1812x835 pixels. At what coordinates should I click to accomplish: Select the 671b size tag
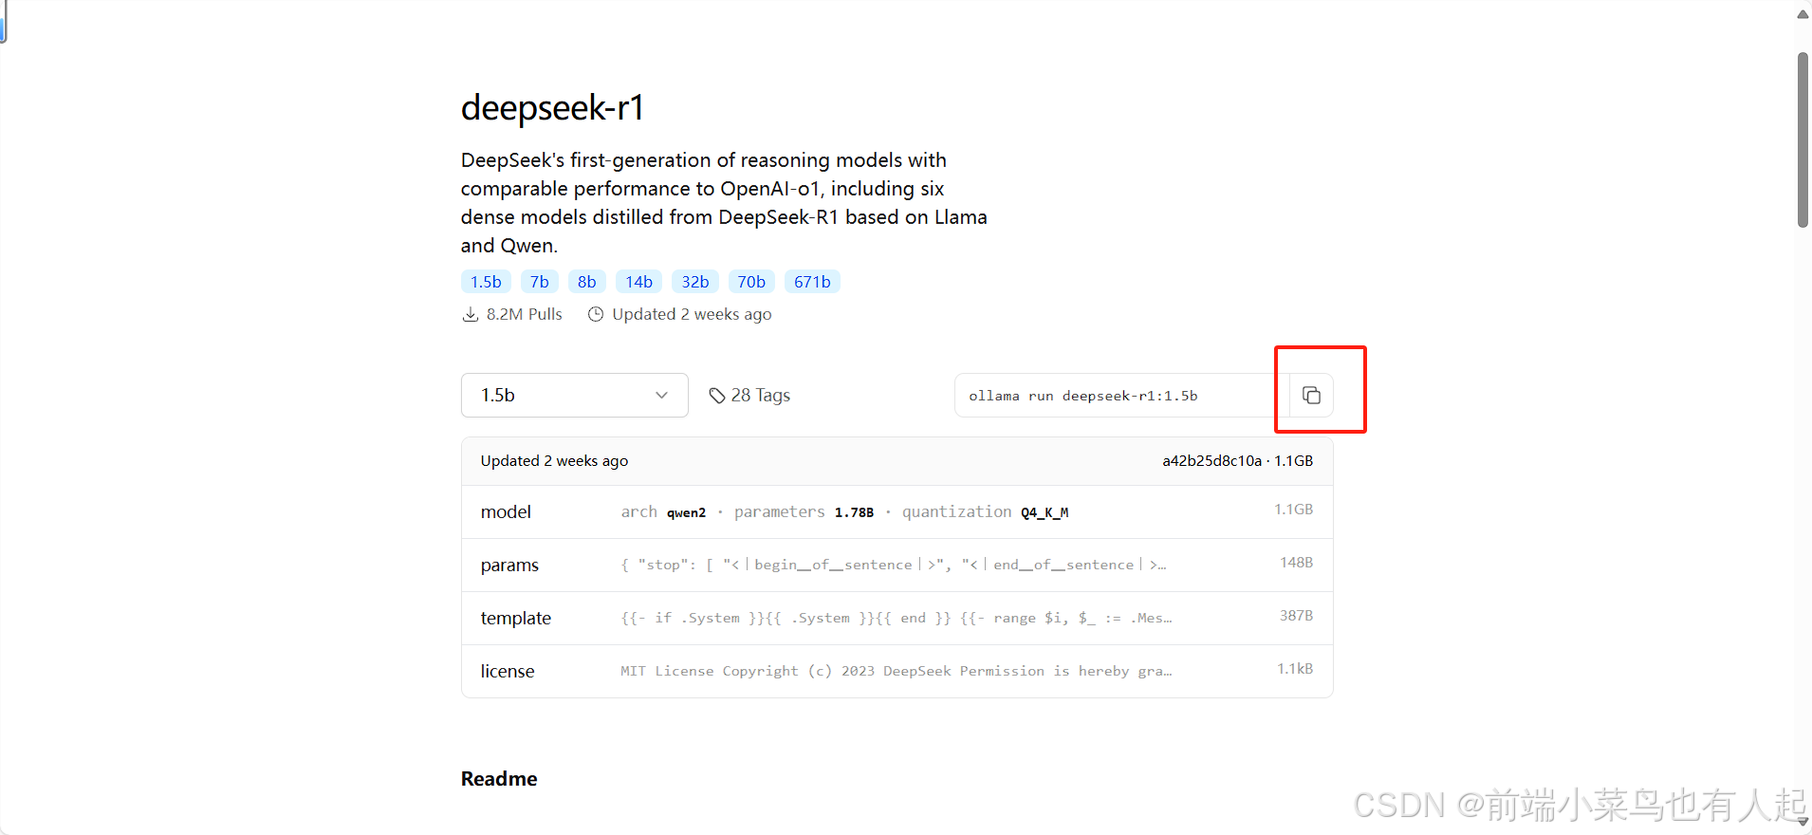pyautogui.click(x=812, y=282)
